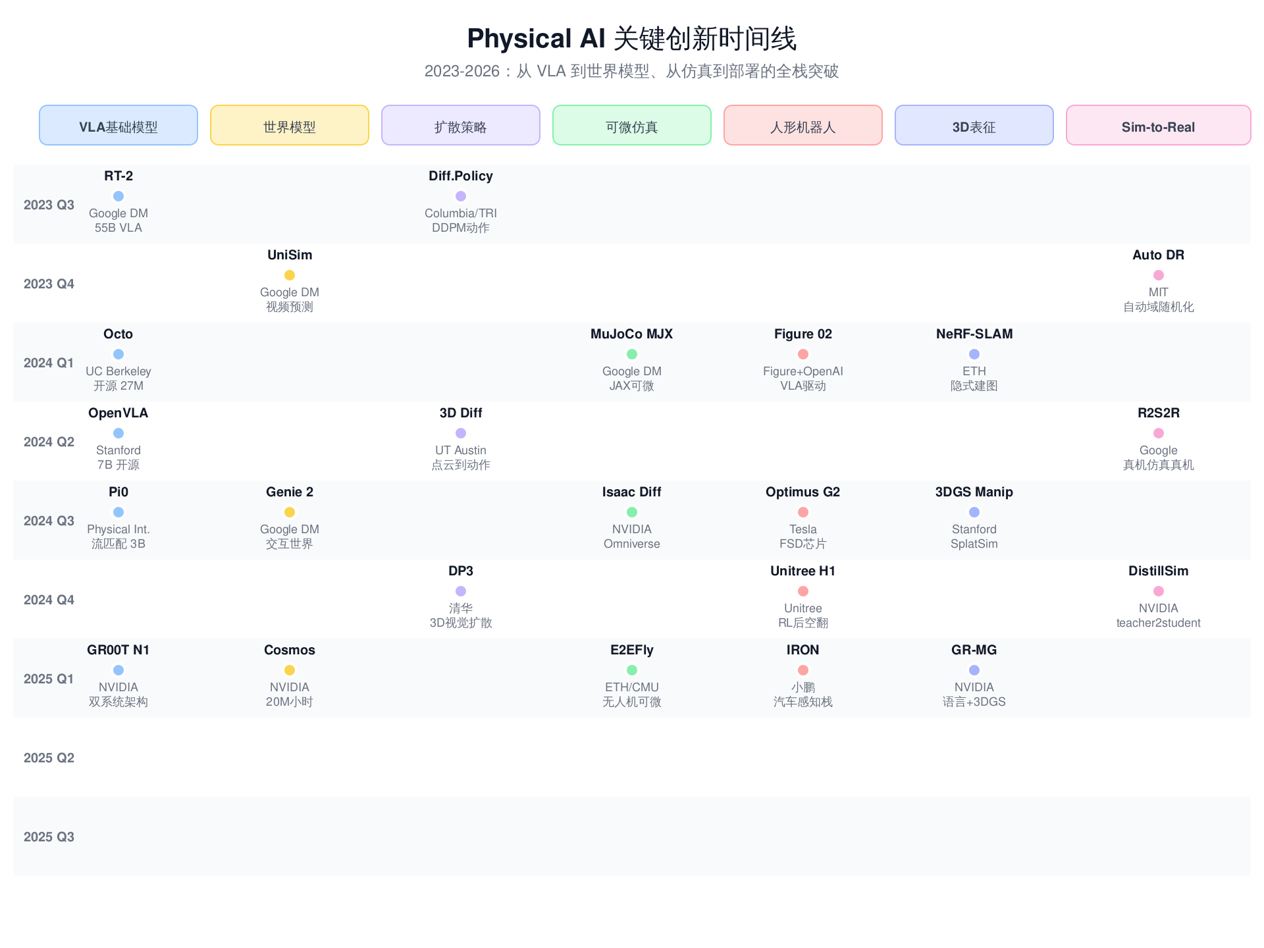The image size is (1264, 948).
Task: Click the 自动域随机化 description text
Action: 1159,307
